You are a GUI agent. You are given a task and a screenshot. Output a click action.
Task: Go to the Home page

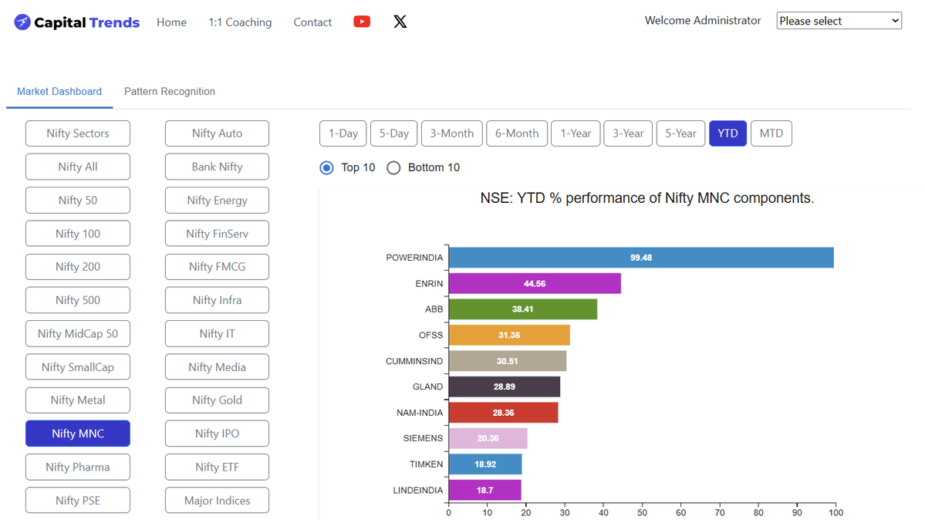click(172, 22)
